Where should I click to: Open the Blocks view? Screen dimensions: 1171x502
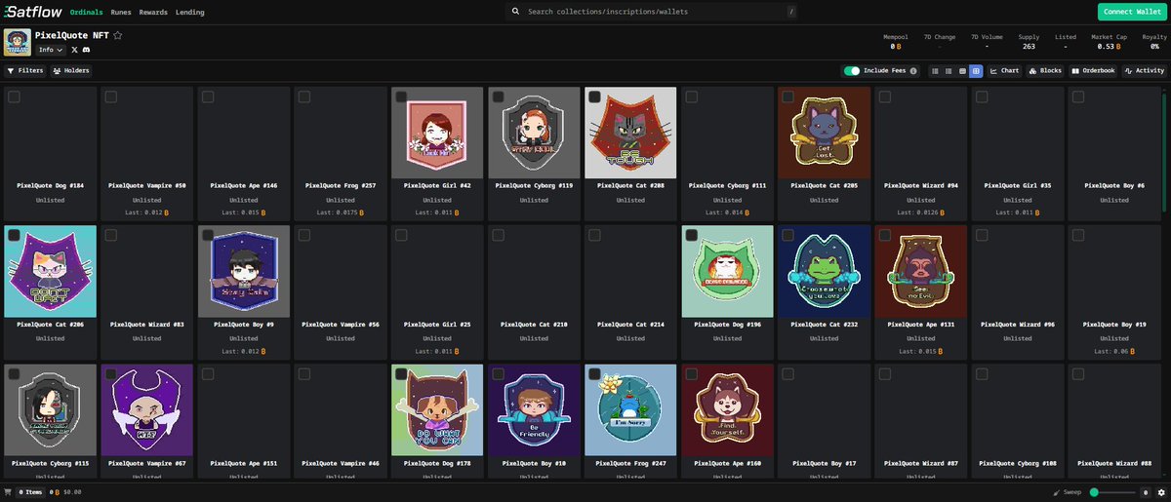pyautogui.click(x=1046, y=71)
